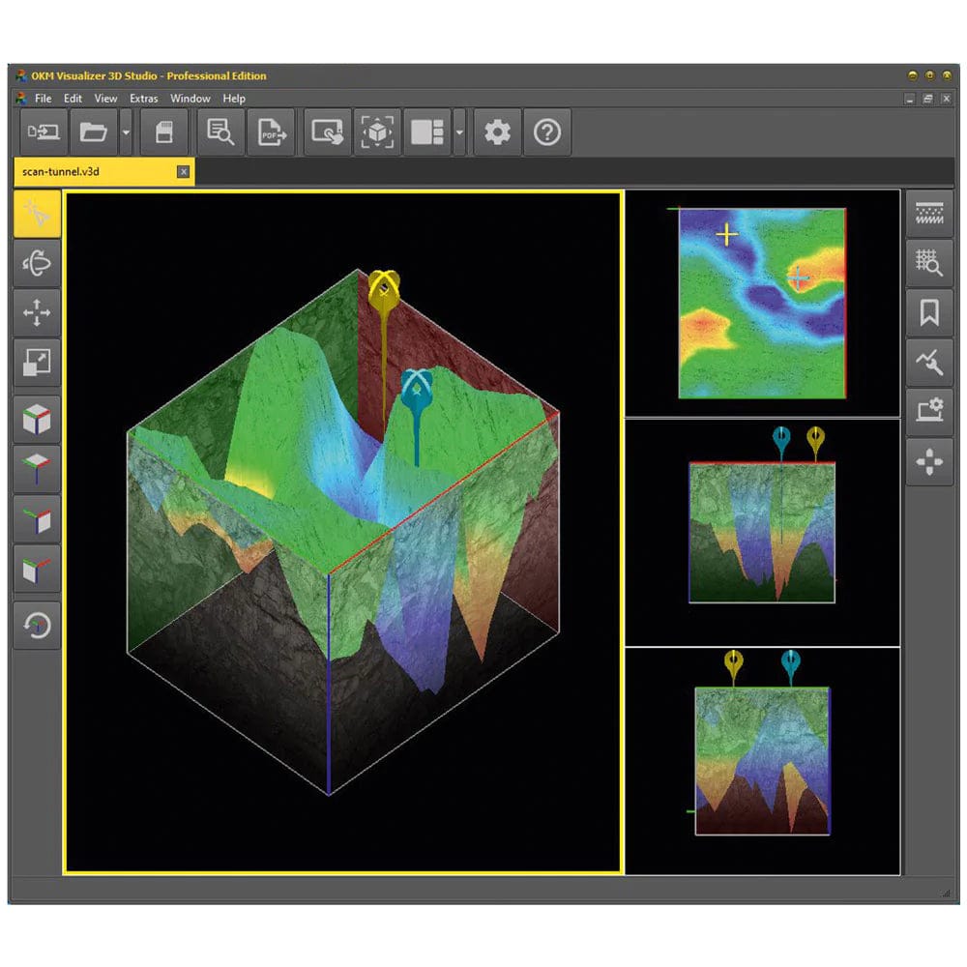Image resolution: width=967 pixels, height=967 pixels.
Task: Expand the layout options dropdown
Action: point(458,132)
